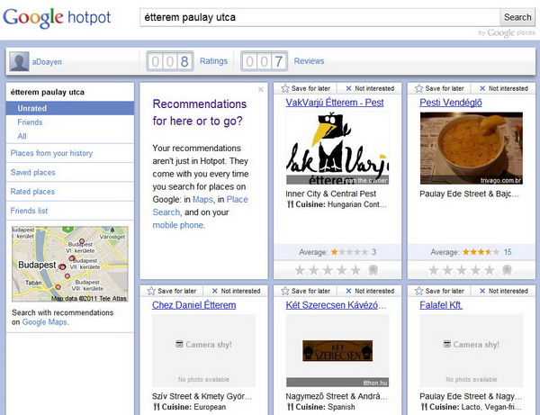Rate Pesti Vendéglő two stars

pyautogui.click(x=447, y=270)
